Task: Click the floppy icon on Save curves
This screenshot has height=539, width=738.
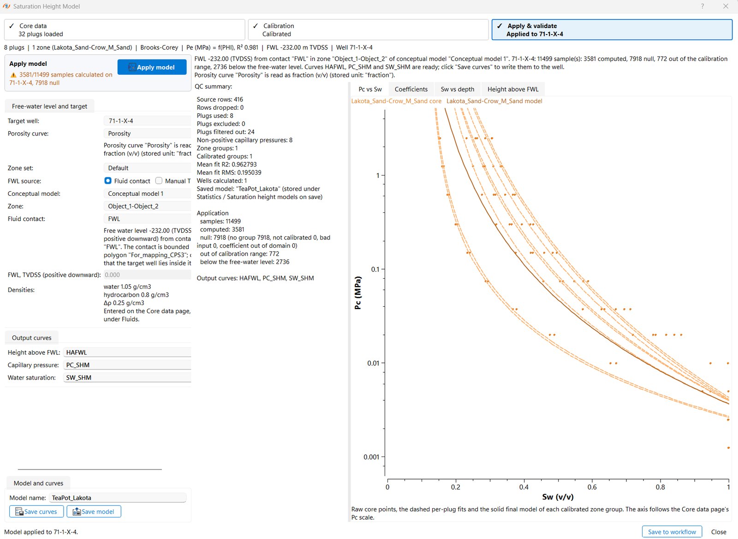Action: (x=19, y=511)
